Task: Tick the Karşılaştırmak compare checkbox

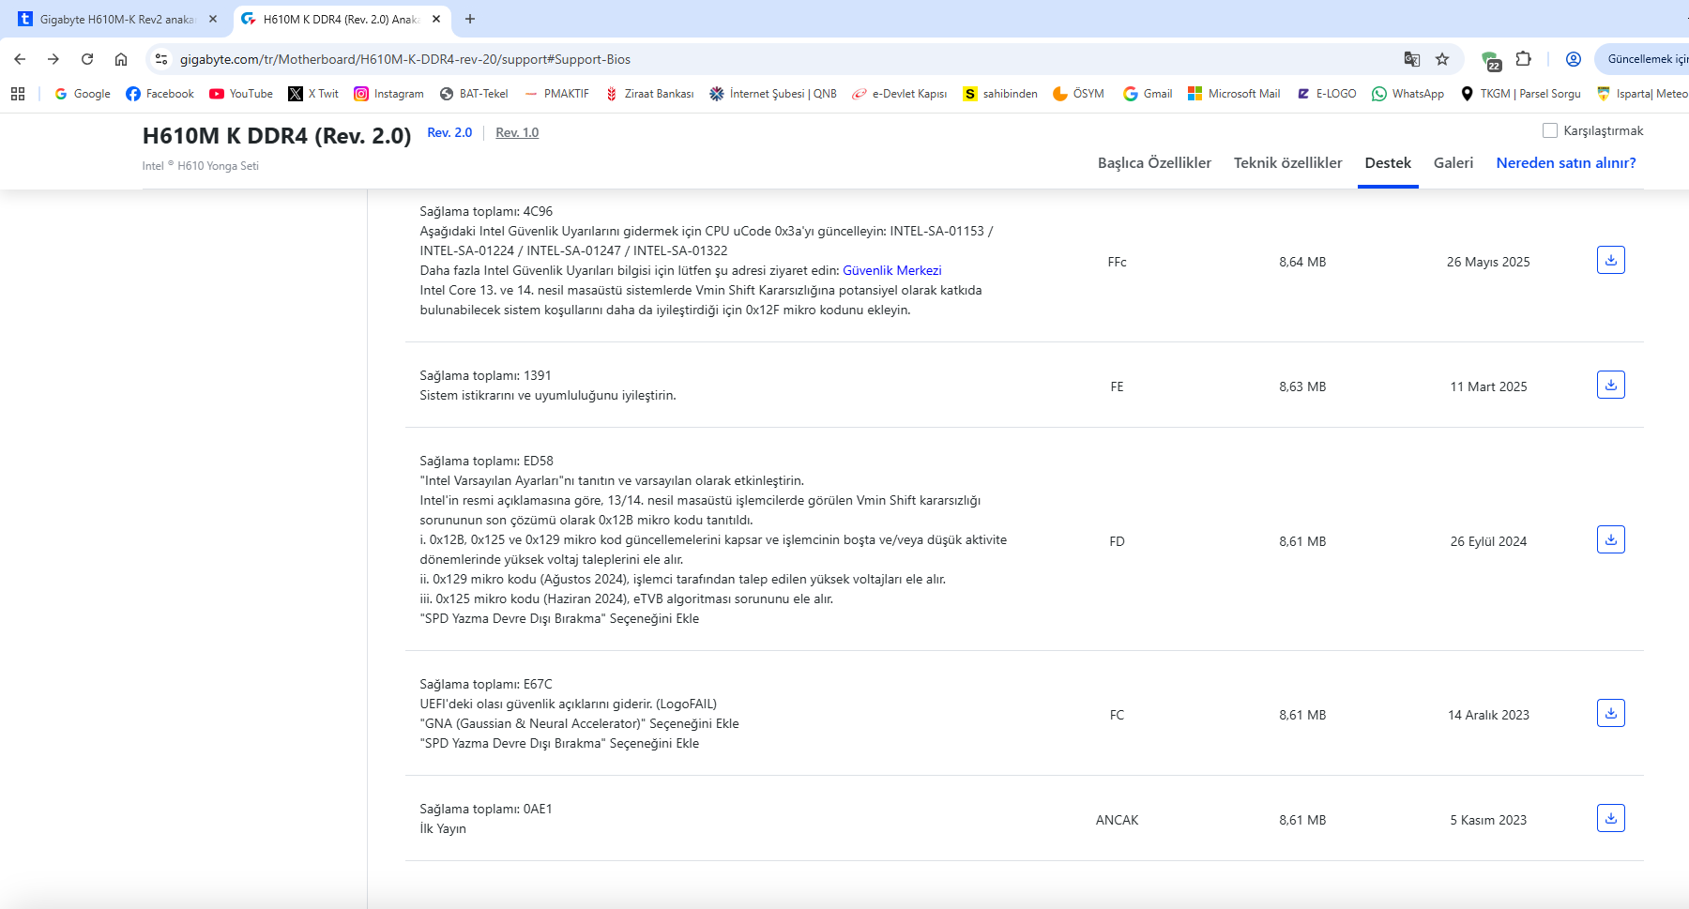Action: (x=1550, y=130)
